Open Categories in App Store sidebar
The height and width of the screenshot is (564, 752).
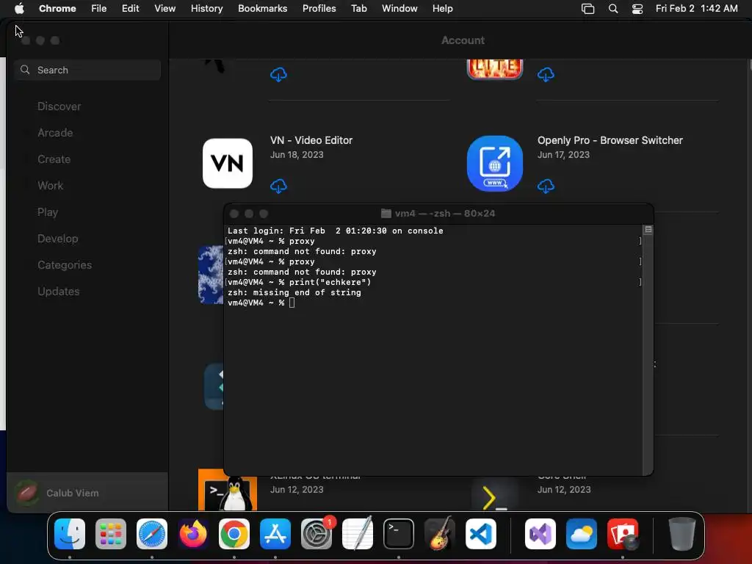click(65, 264)
